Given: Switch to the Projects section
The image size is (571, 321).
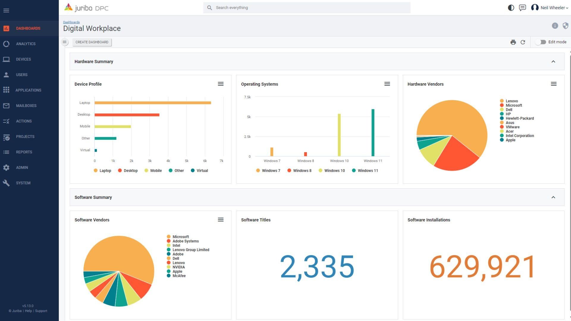Looking at the screenshot, I should click(x=25, y=136).
